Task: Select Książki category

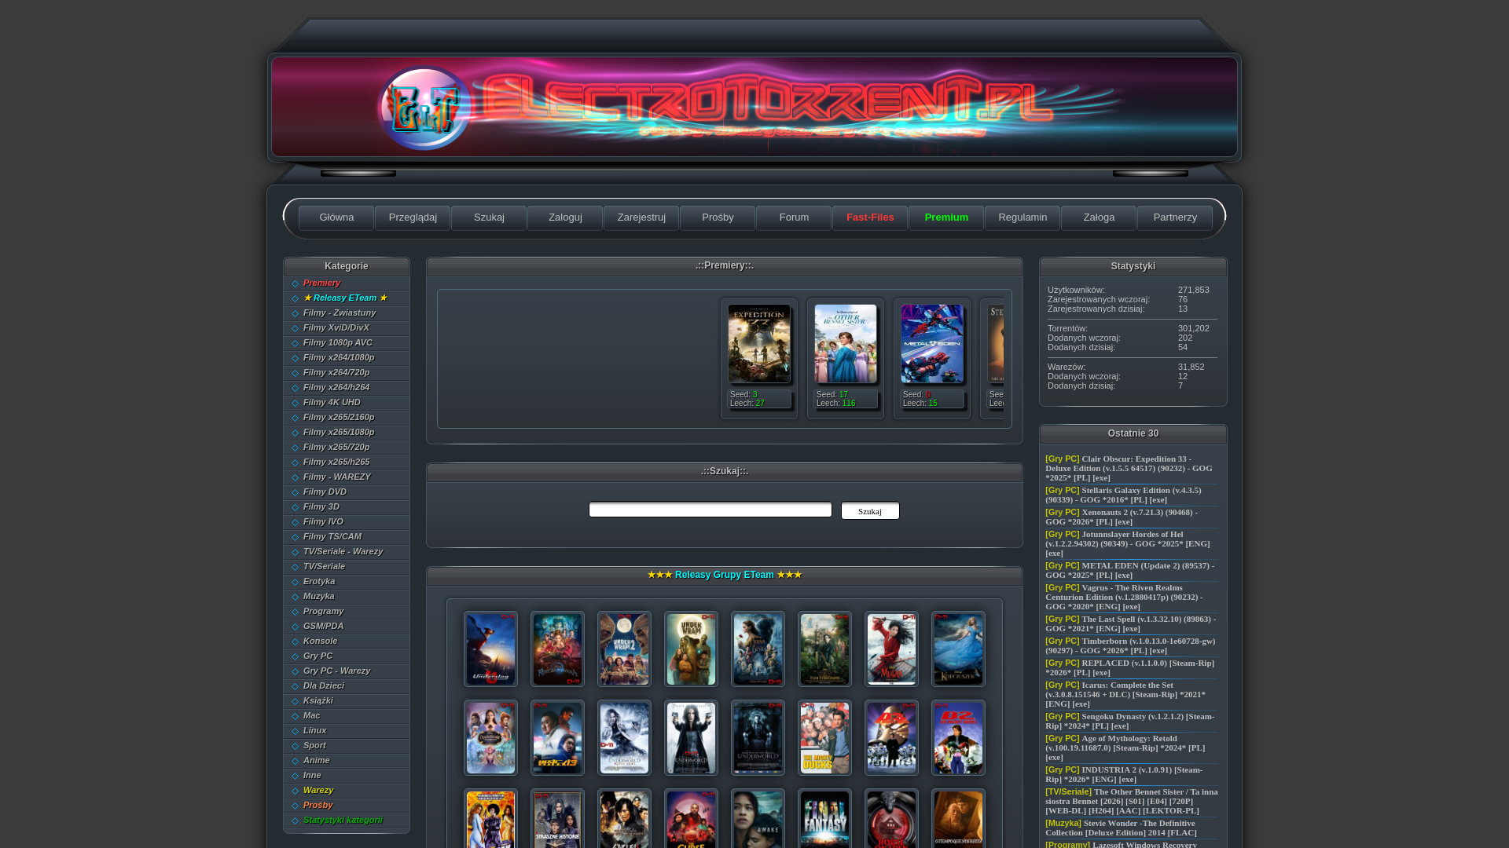Action: point(318,700)
